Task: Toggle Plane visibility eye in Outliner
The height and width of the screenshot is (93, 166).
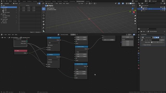Action: 163,9
